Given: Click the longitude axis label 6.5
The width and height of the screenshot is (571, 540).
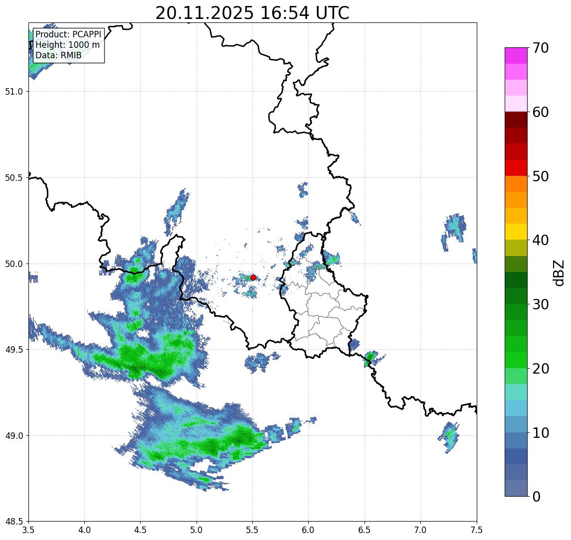Looking at the screenshot, I should 365,530.
